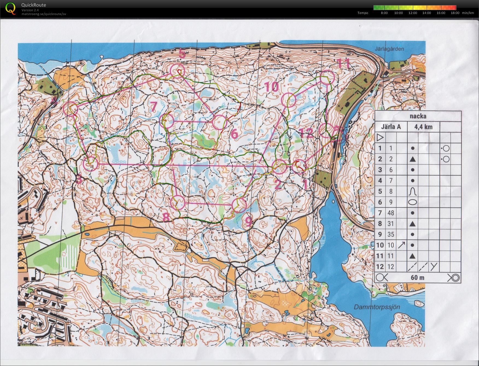Image resolution: width=479 pixels, height=366 pixels.
Task: Click the 60 m finish distance text
Action: click(x=417, y=278)
